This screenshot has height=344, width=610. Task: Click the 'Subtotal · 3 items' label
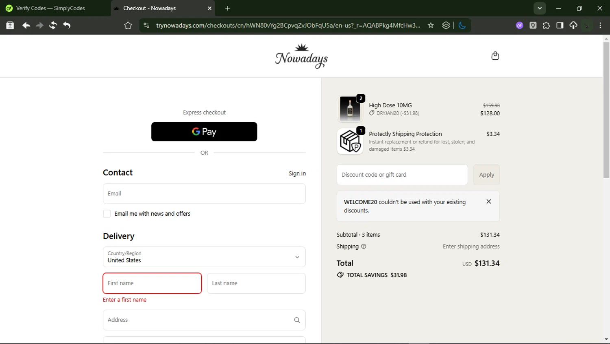point(358,235)
